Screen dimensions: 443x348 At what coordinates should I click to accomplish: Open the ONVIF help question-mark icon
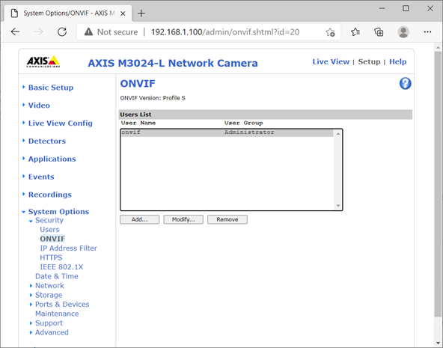pos(405,84)
